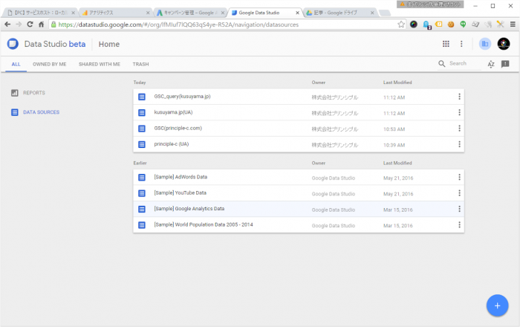
Task: Click the Data Studio logo icon
Action: point(13,44)
